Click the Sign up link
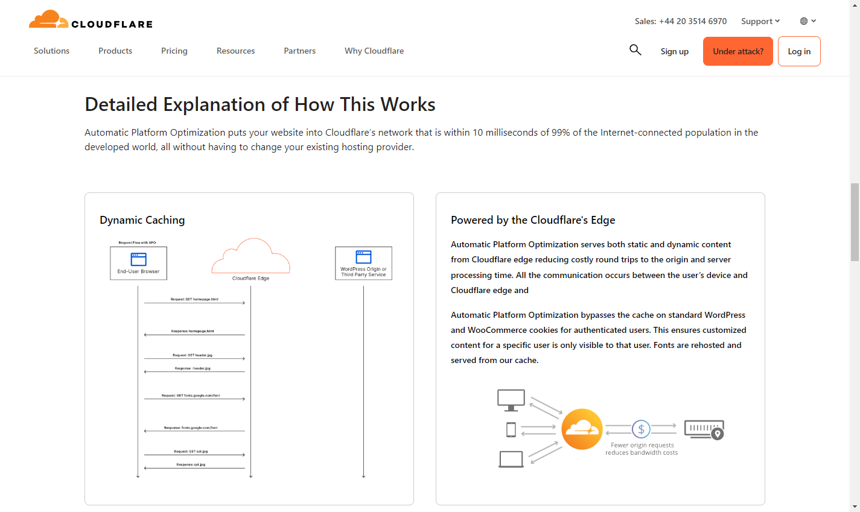The height and width of the screenshot is (512, 860). coord(674,51)
